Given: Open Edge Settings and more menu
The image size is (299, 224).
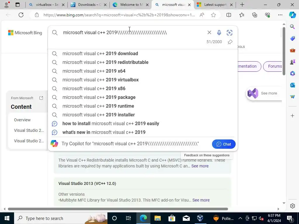Looking at the screenshot, I should (280, 15).
